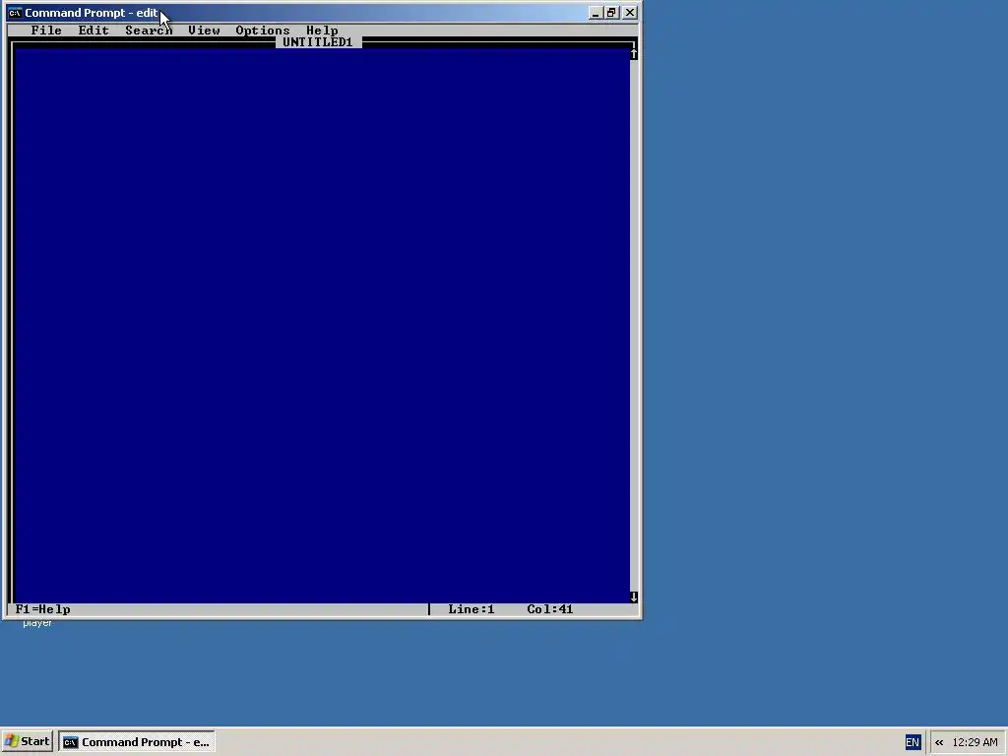Open the View menu
Viewport: 1008px width, 756px height.
pos(204,31)
